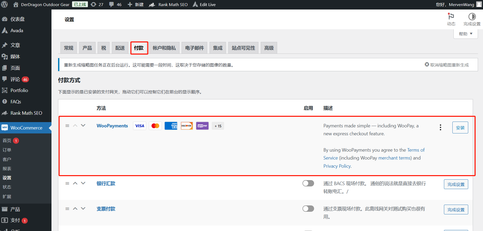Click 取消缩略图重新生成 link

[447, 65]
